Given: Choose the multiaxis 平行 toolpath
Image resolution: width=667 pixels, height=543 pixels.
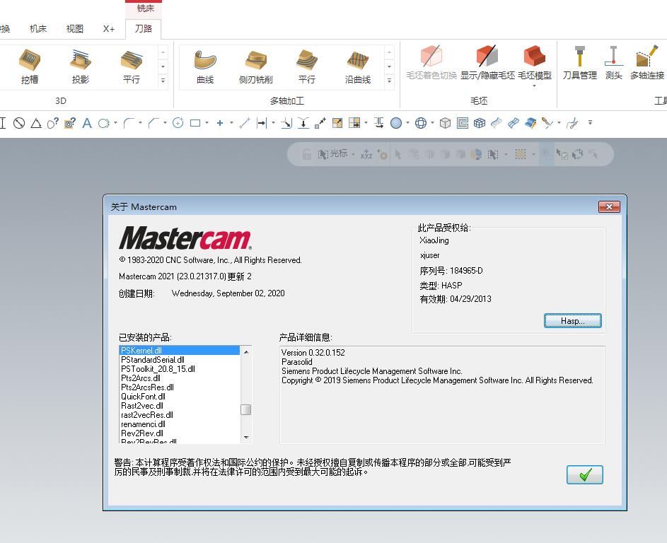Looking at the screenshot, I should pos(307,66).
